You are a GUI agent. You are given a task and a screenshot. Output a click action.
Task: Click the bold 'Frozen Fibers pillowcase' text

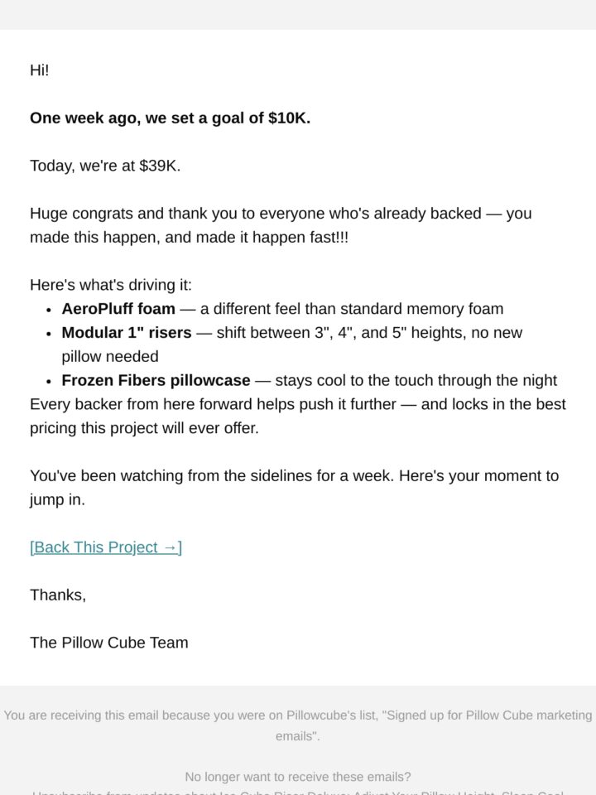(156, 380)
